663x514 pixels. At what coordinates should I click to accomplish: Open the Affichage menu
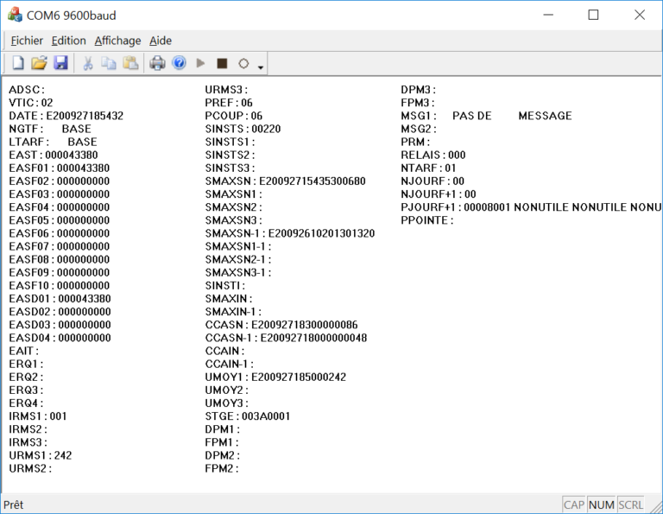(x=117, y=41)
